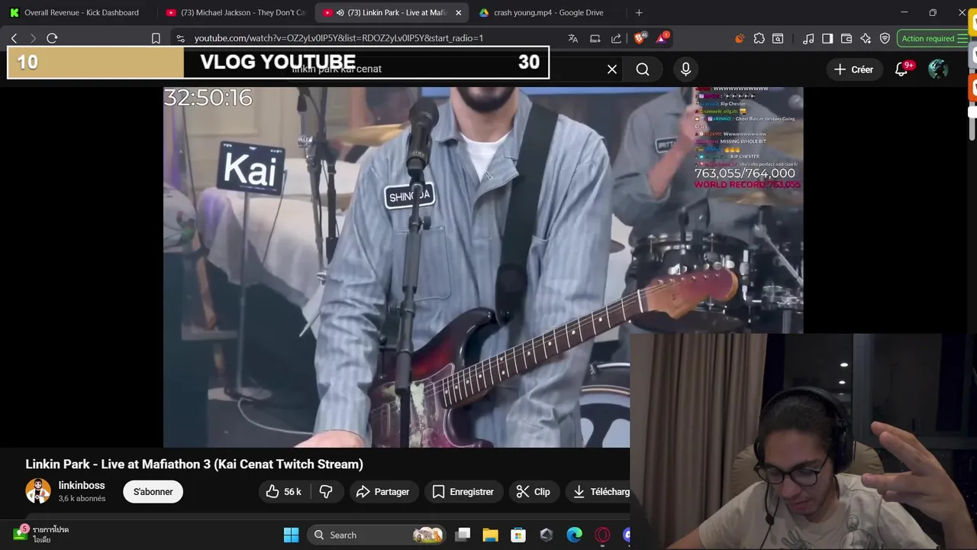
Task: Click the YouTube search field text
Action: [x=337, y=69]
